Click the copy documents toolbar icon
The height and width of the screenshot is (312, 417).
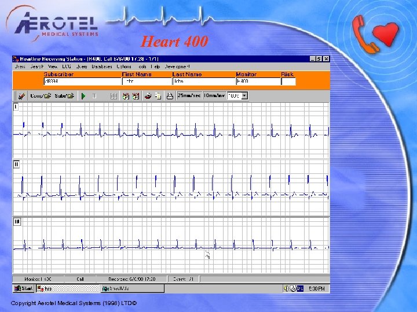[x=158, y=96]
